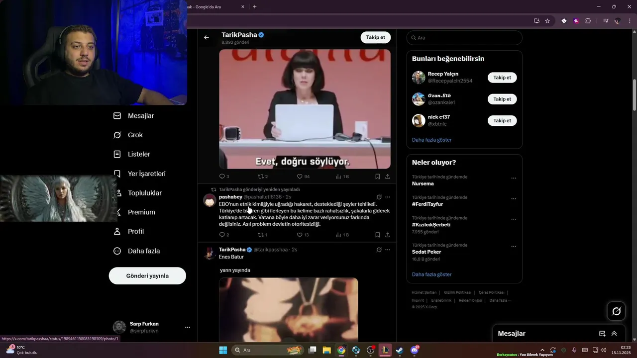
Task: Install the app from the address bar
Action: tap(536, 21)
